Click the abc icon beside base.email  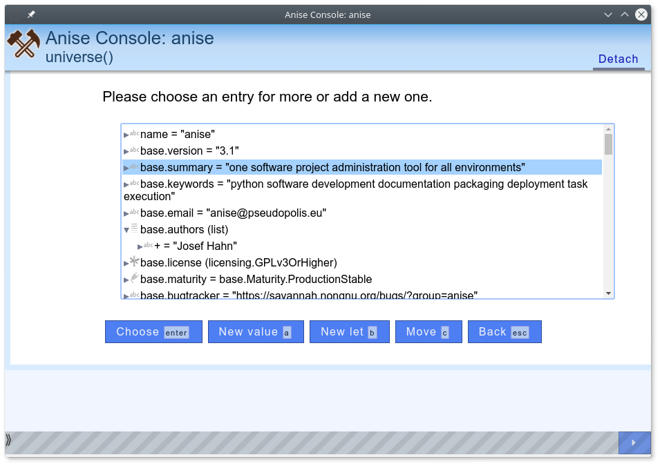pos(134,213)
